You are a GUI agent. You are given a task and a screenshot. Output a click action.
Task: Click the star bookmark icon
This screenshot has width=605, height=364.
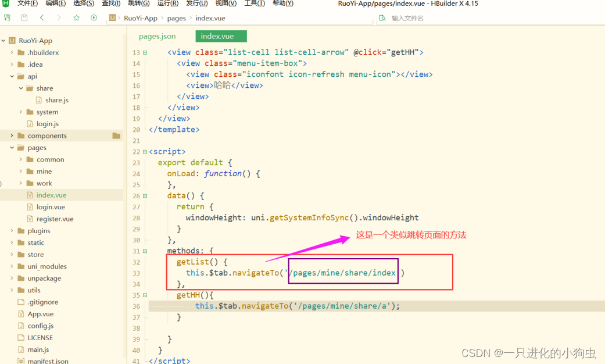(76, 18)
